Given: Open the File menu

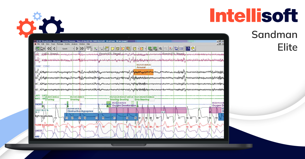Looking at the screenshot, I should [x=39, y=44].
